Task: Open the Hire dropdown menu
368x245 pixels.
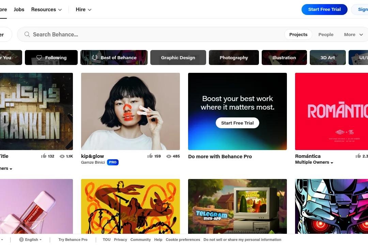Action: pyautogui.click(x=83, y=10)
